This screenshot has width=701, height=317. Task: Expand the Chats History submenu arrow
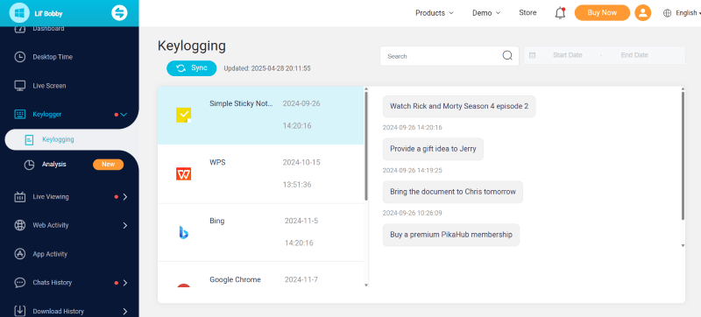pos(125,283)
